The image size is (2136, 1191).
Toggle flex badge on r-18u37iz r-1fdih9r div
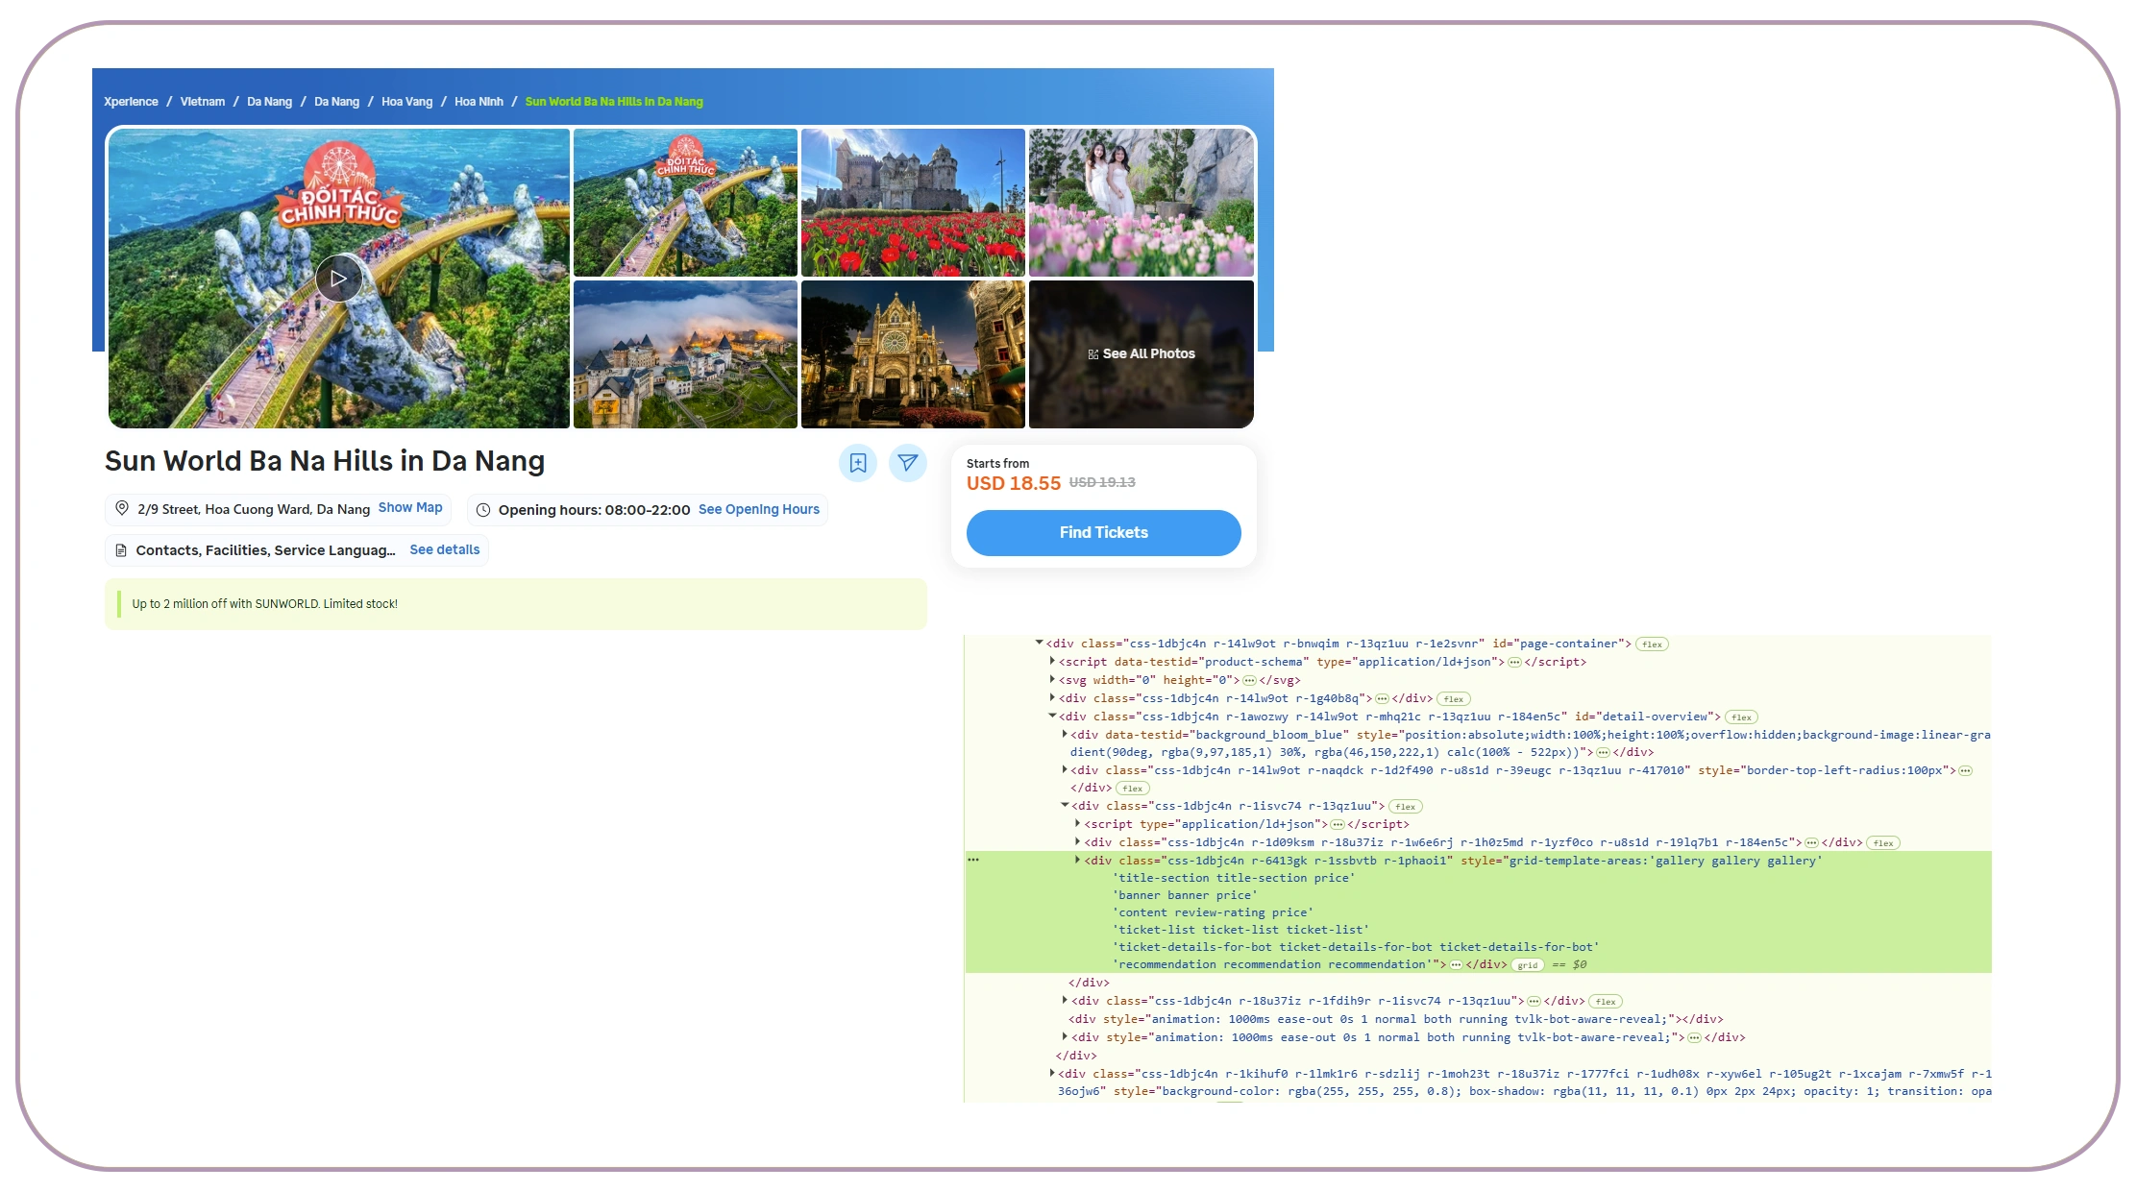coord(1606,1002)
